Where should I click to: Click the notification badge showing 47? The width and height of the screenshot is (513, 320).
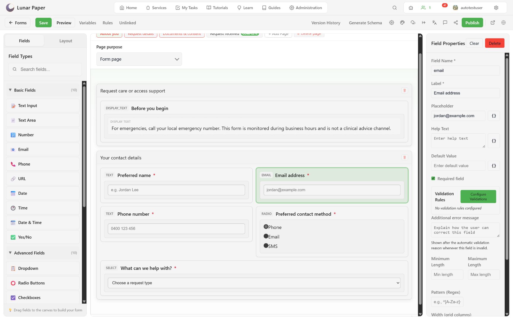coord(445,5)
